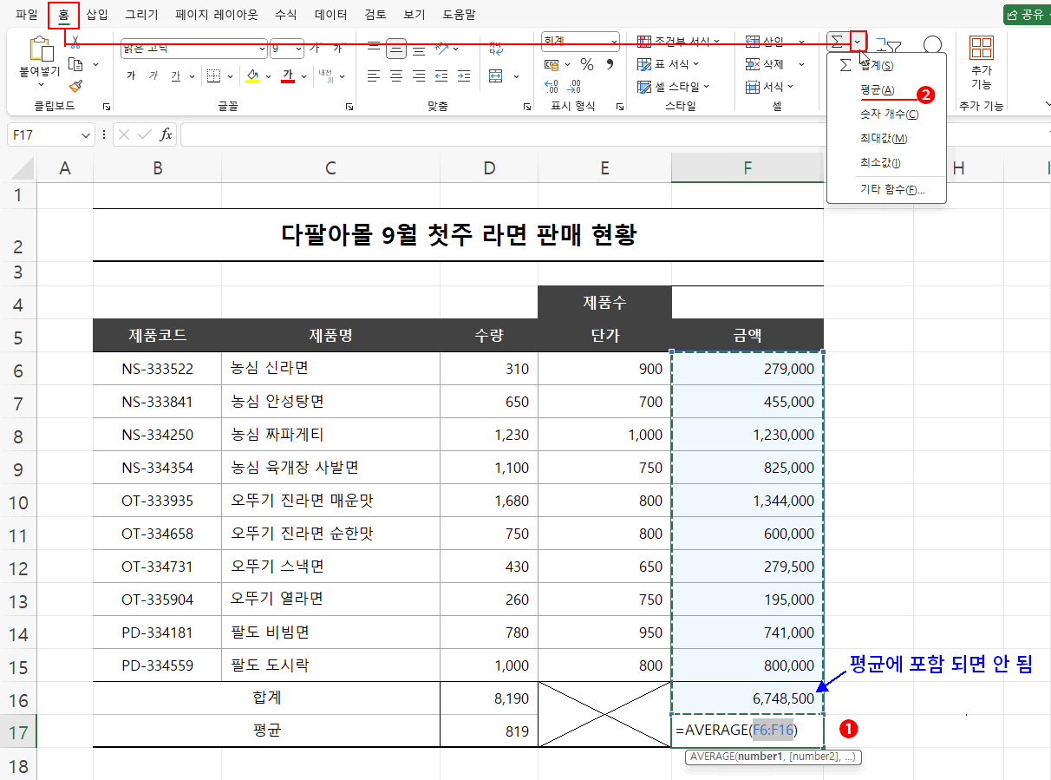The height and width of the screenshot is (780, 1051).
Task: Click the Fill Color yellow bucket
Action: click(x=252, y=76)
